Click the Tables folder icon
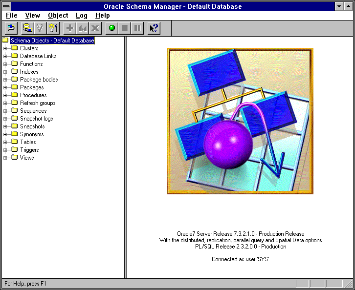 coord(14,142)
